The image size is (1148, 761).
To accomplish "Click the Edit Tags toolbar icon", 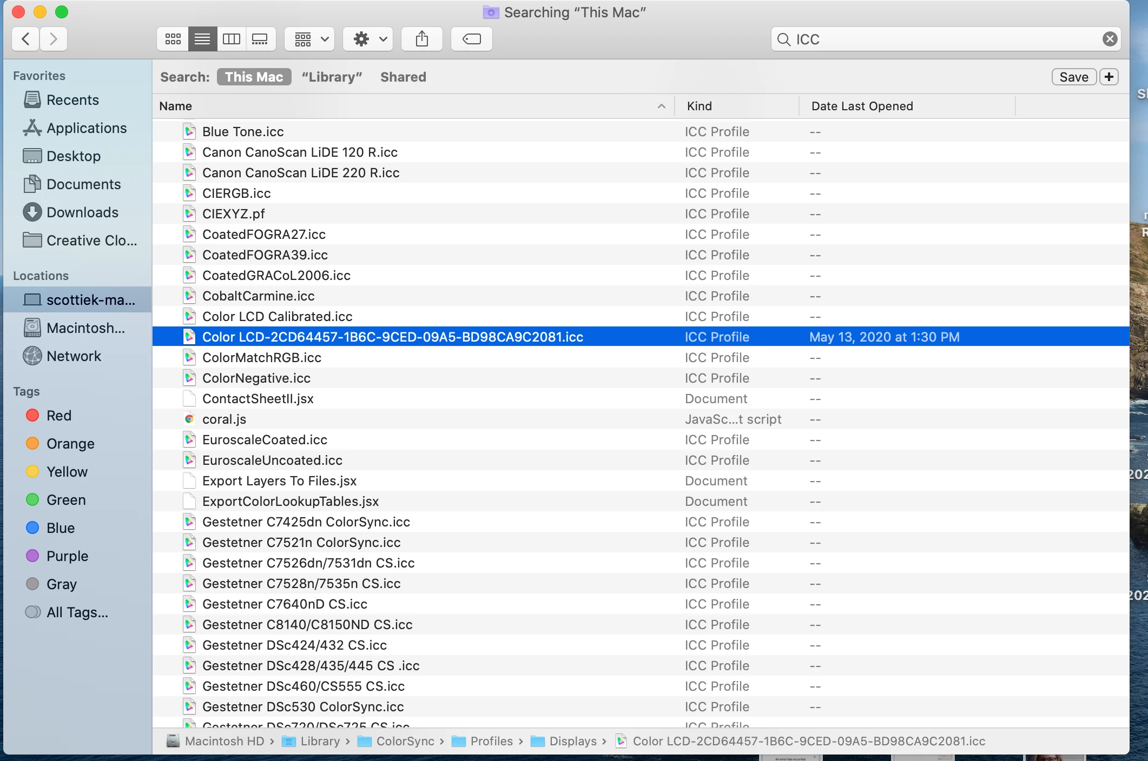I will coord(471,39).
